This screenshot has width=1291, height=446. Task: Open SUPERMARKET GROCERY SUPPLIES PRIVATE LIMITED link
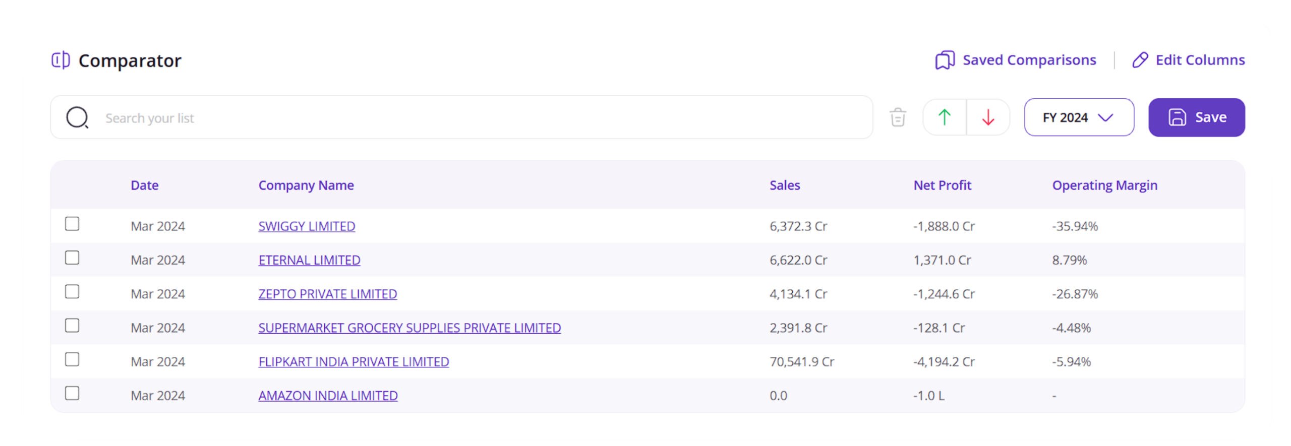point(409,328)
